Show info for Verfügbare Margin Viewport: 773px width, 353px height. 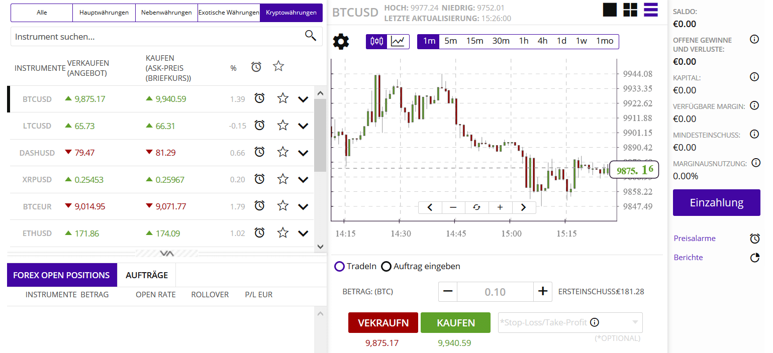click(754, 105)
